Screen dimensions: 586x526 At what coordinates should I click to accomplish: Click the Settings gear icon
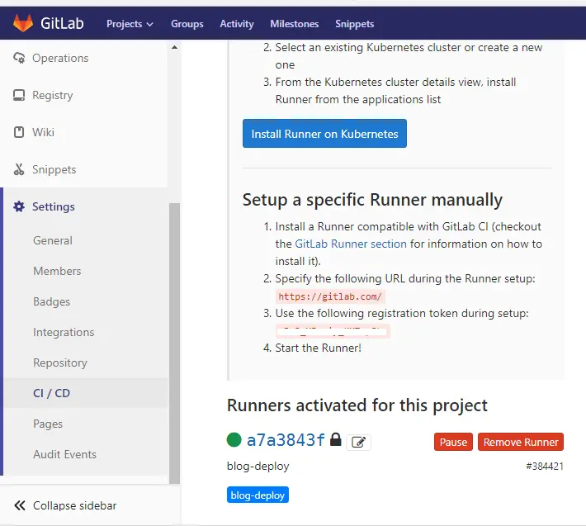click(x=19, y=206)
